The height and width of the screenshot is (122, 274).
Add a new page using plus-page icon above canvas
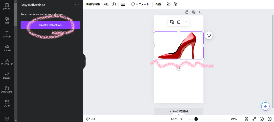coord(201,12)
